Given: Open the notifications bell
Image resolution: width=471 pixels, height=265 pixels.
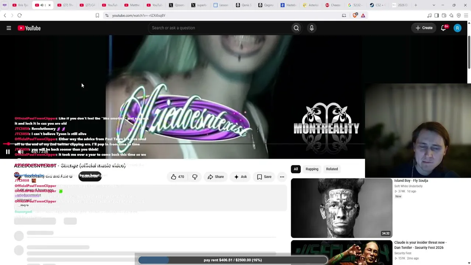Looking at the screenshot, I should pos(444,28).
